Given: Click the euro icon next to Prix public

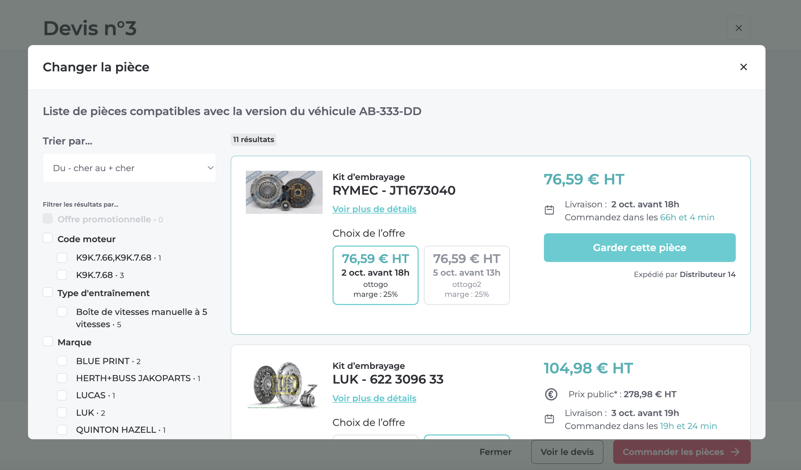Looking at the screenshot, I should [x=551, y=394].
